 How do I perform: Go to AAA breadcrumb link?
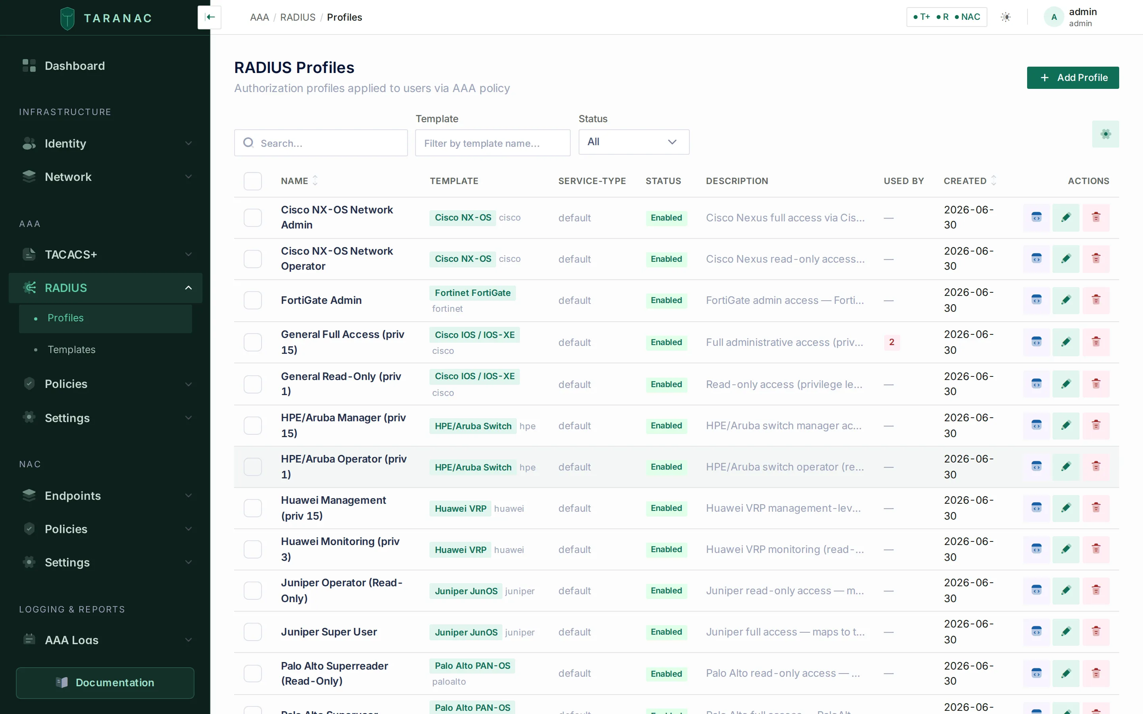tap(259, 17)
